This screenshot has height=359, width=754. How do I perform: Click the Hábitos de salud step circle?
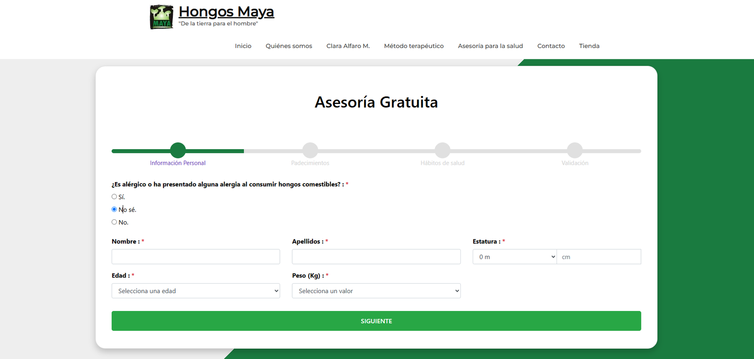443,151
